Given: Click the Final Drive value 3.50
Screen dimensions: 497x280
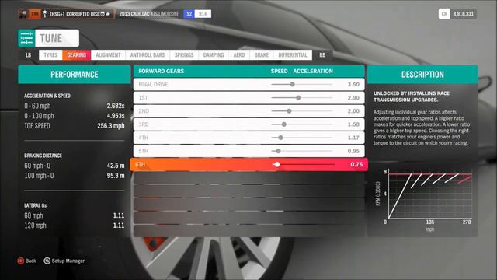Looking at the screenshot, I should (x=353, y=85).
